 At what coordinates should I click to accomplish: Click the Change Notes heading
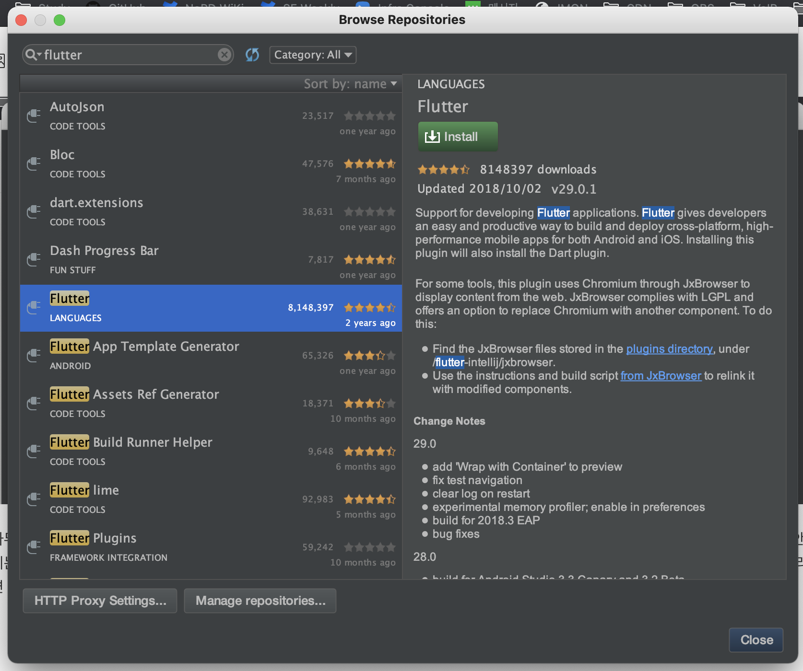(449, 421)
